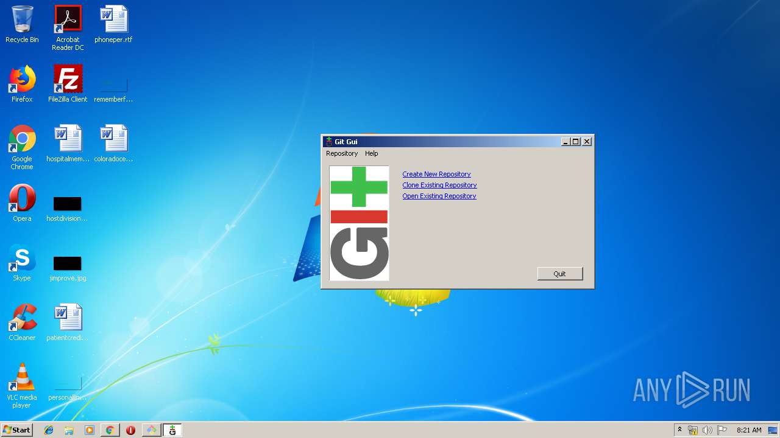Maximize the Git Gui window
Image resolution: width=780 pixels, height=438 pixels.
[x=575, y=142]
